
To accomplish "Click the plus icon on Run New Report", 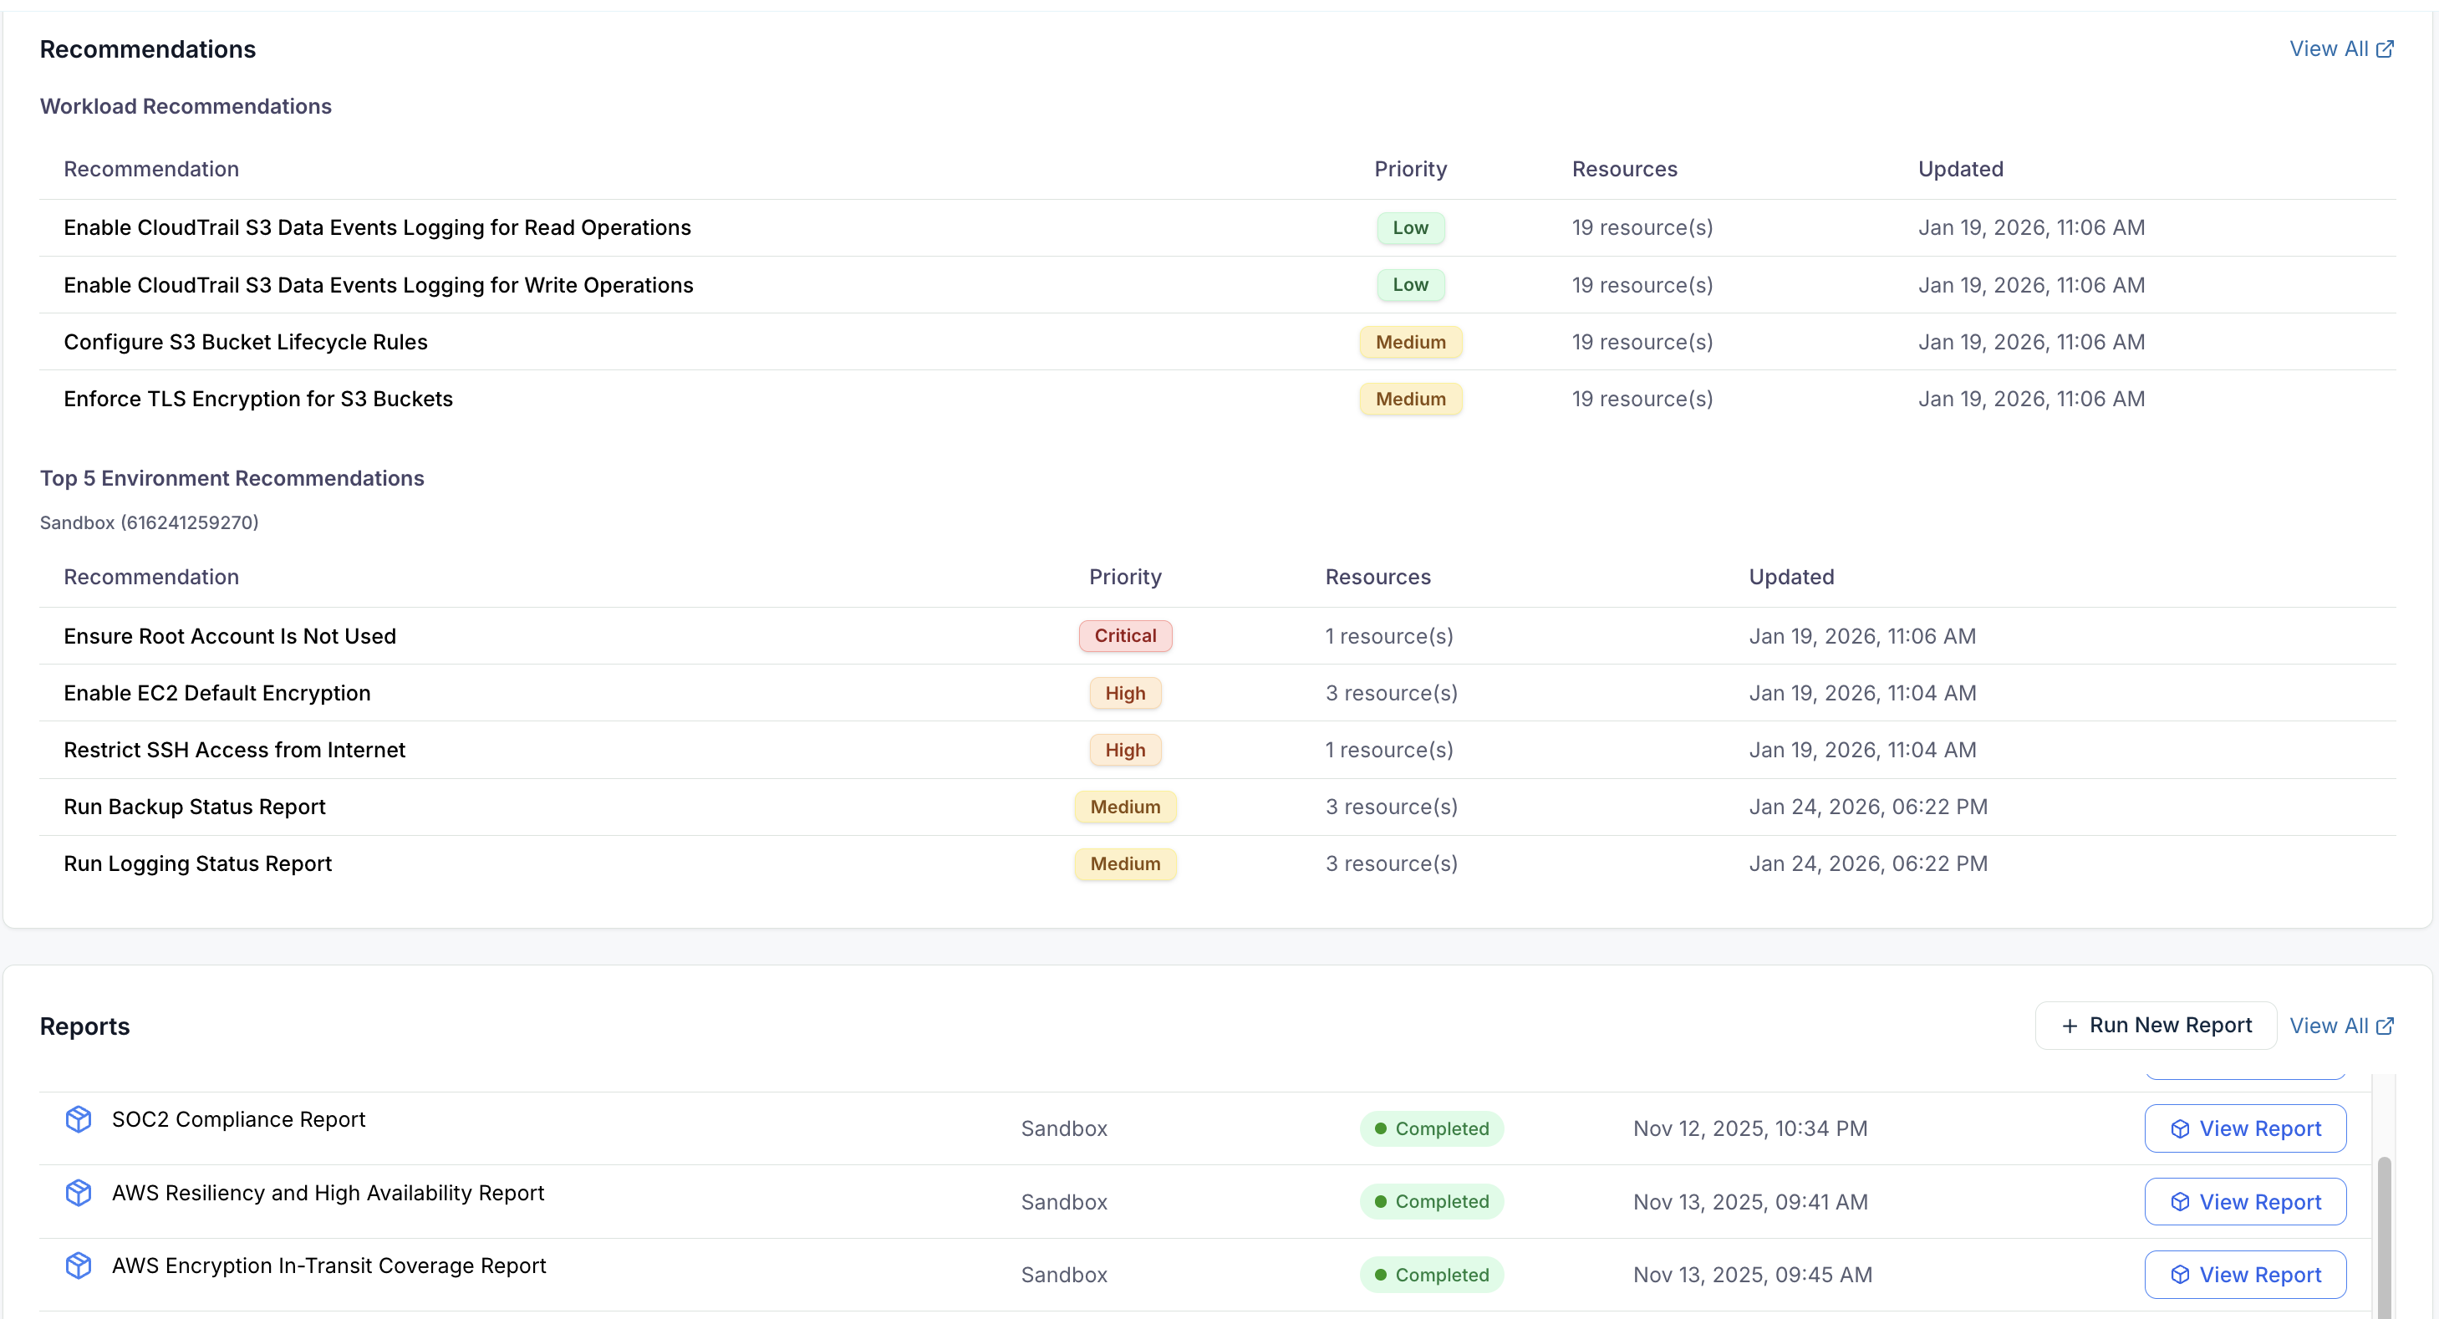I will tap(2069, 1026).
